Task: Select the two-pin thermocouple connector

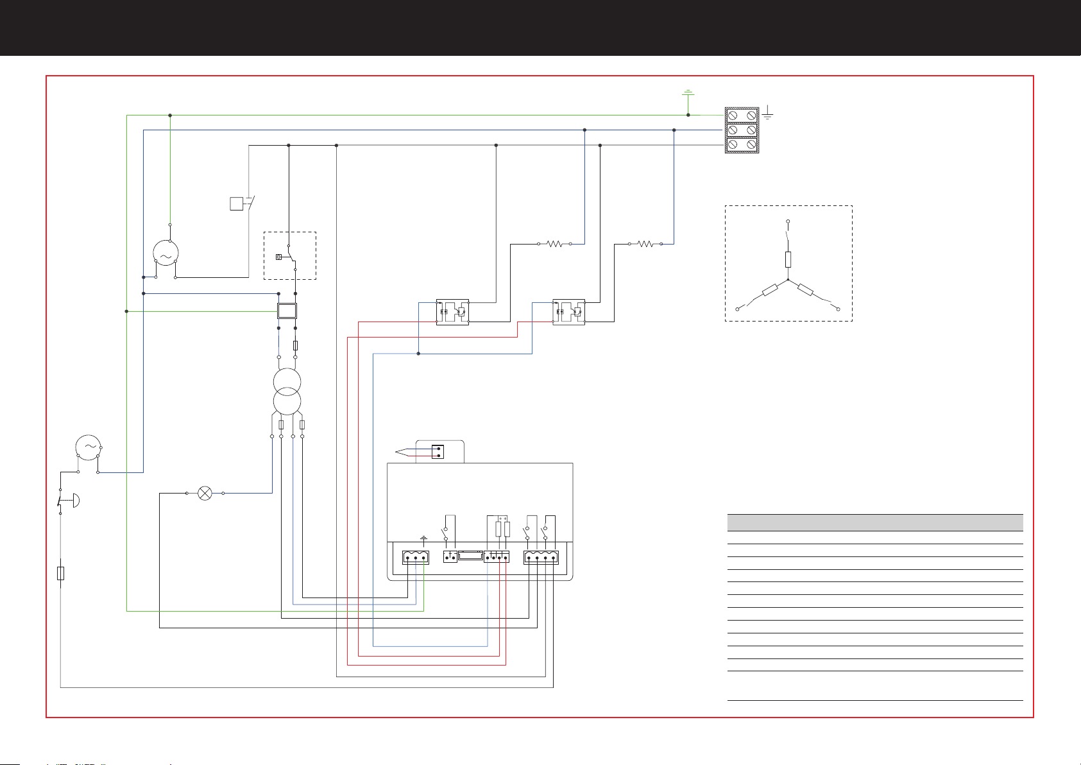Action: [438, 452]
